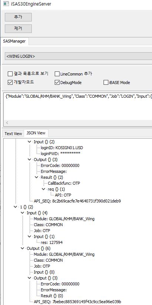Screen dimensions: 152x305
Task: Select Class: COMMON row under Output {} (6)
Action: 48,260
